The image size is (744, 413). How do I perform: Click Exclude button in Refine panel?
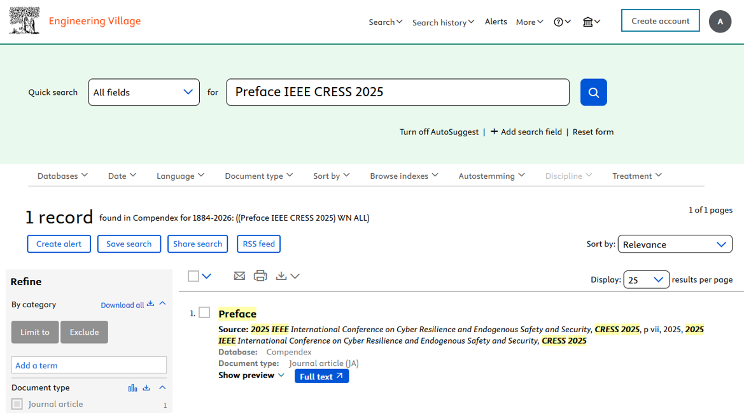pyautogui.click(x=85, y=332)
